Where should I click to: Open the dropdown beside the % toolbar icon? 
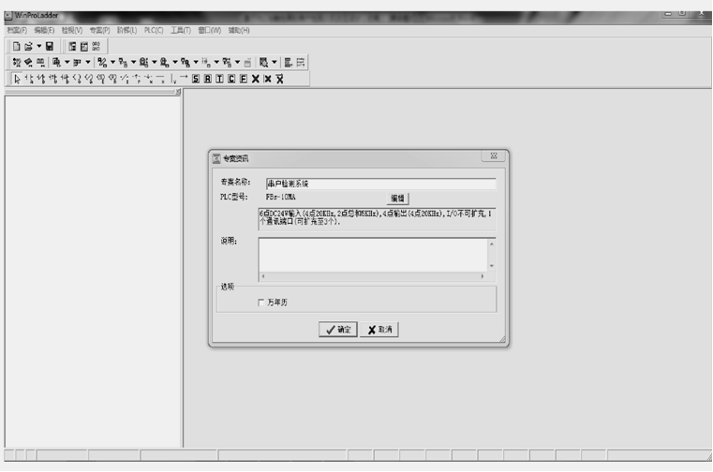coord(112,63)
